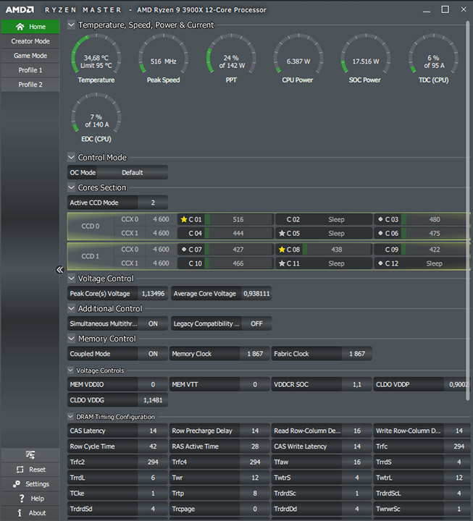Screen dimensions: 473x521
Task: Click the EDC (CPU) gauge dial
Action: [96, 114]
